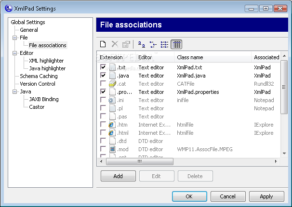Check the .mod extension checkbox

(103, 149)
